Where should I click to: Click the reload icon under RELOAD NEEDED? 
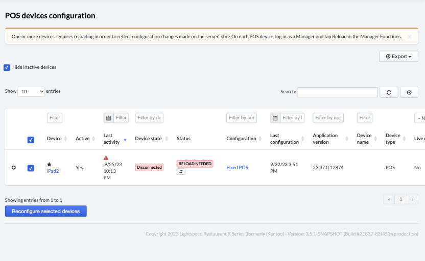pos(181,172)
